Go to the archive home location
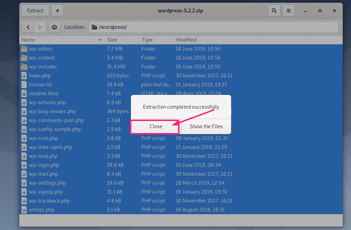Image resolution: width=351 pixels, height=230 pixels. pyautogui.click(x=54, y=27)
